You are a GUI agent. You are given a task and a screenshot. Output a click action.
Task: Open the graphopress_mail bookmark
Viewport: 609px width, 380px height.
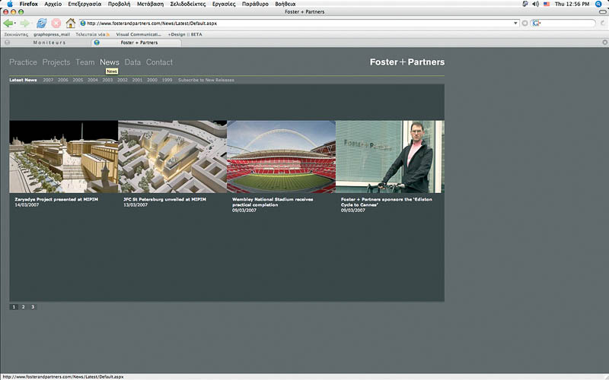[x=52, y=34]
